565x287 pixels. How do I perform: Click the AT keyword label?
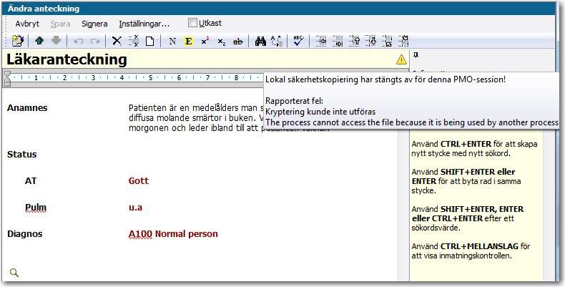[31, 180]
